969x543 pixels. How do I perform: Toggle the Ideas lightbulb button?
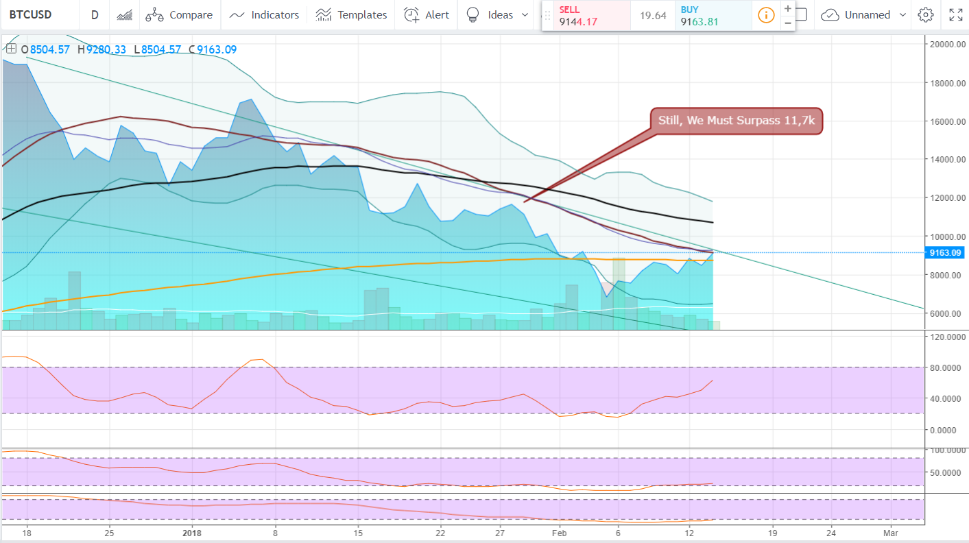pos(489,14)
